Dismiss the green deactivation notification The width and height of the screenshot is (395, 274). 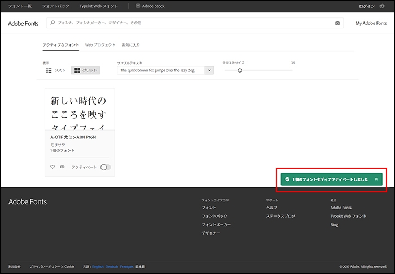[x=376, y=179]
